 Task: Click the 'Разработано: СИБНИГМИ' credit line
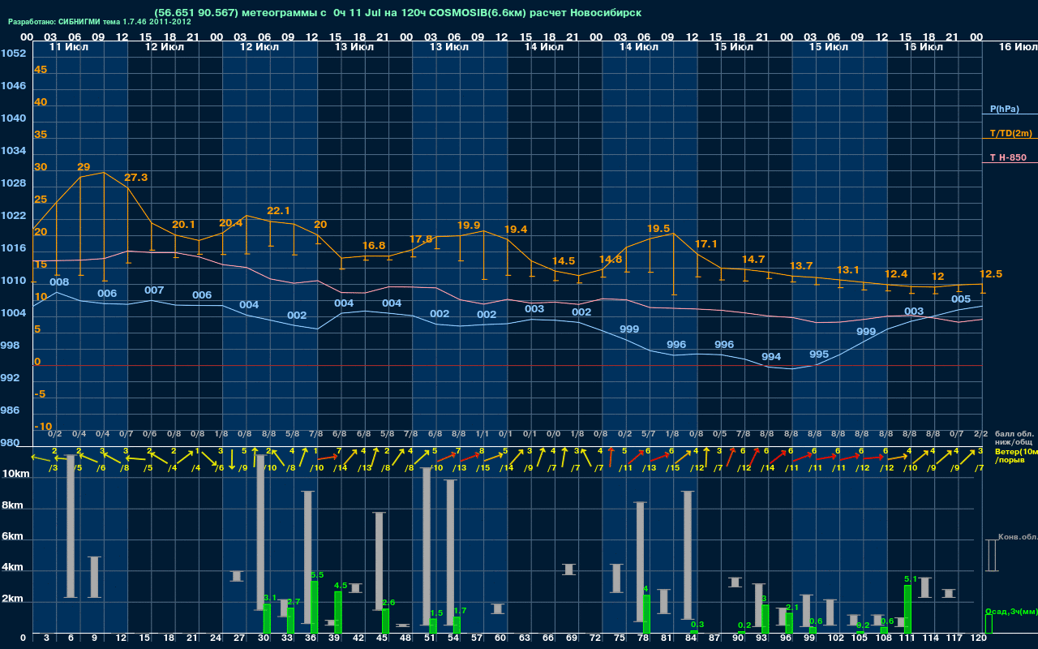(100, 23)
